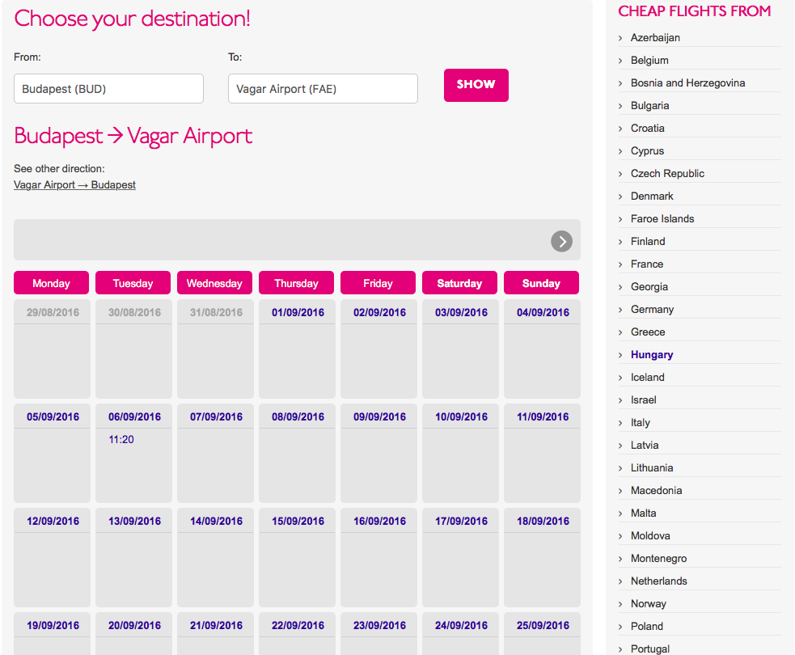Edit the From field containing Budapest (BUD)

pyautogui.click(x=108, y=89)
